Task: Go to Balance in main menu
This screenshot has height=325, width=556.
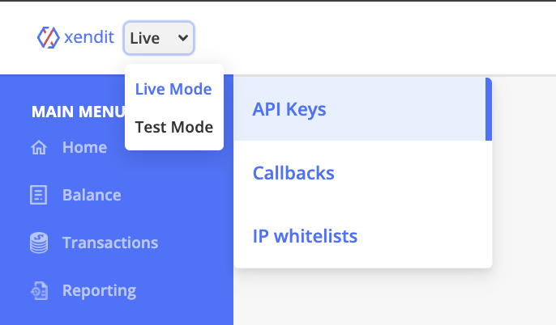Action: pos(92,195)
